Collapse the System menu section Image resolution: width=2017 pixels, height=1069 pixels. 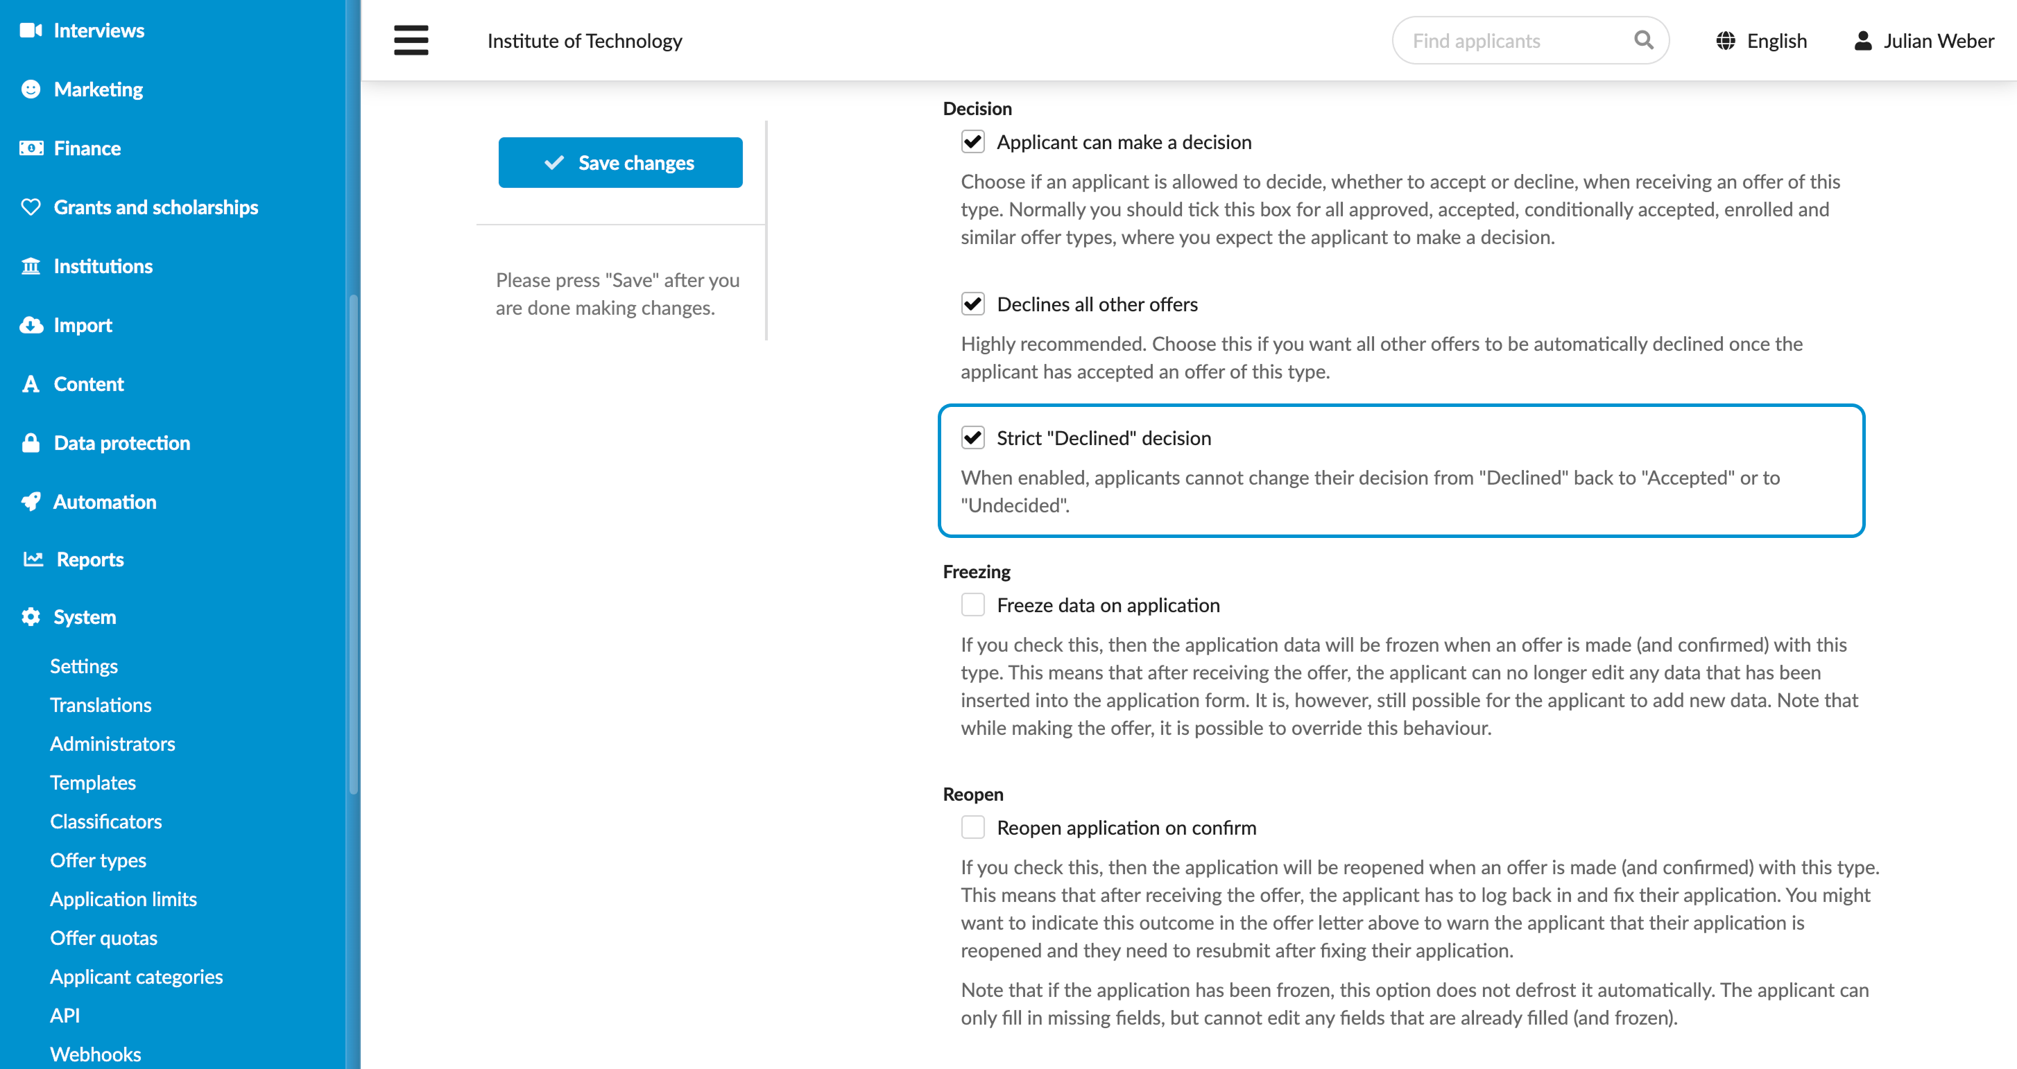(x=85, y=617)
